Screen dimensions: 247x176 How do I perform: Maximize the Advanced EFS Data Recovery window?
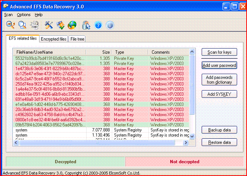(235, 7)
